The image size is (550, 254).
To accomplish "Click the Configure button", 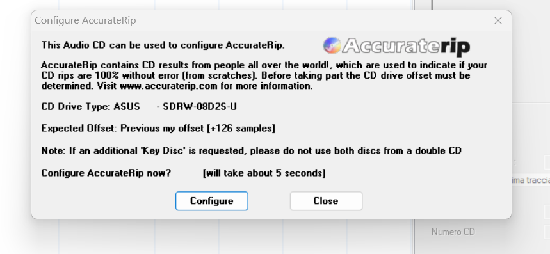I will pos(211,201).
